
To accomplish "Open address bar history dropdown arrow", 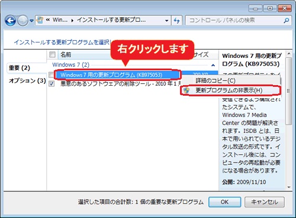I will (167, 21).
